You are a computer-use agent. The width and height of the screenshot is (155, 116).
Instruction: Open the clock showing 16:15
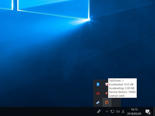pyautogui.click(x=134, y=112)
